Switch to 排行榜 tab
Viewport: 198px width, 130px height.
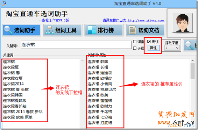(104, 30)
